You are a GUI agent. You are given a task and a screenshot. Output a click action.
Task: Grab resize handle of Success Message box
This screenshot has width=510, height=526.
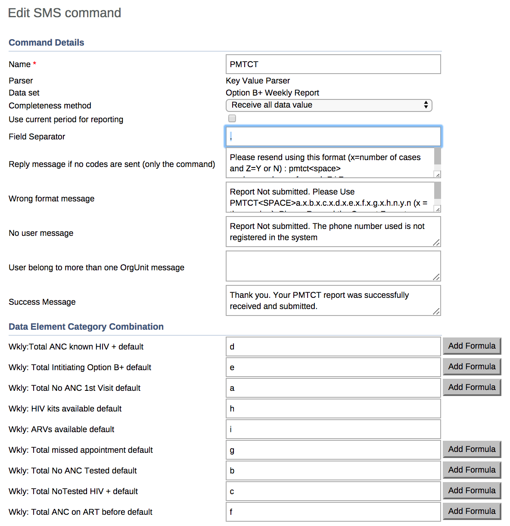click(x=436, y=311)
